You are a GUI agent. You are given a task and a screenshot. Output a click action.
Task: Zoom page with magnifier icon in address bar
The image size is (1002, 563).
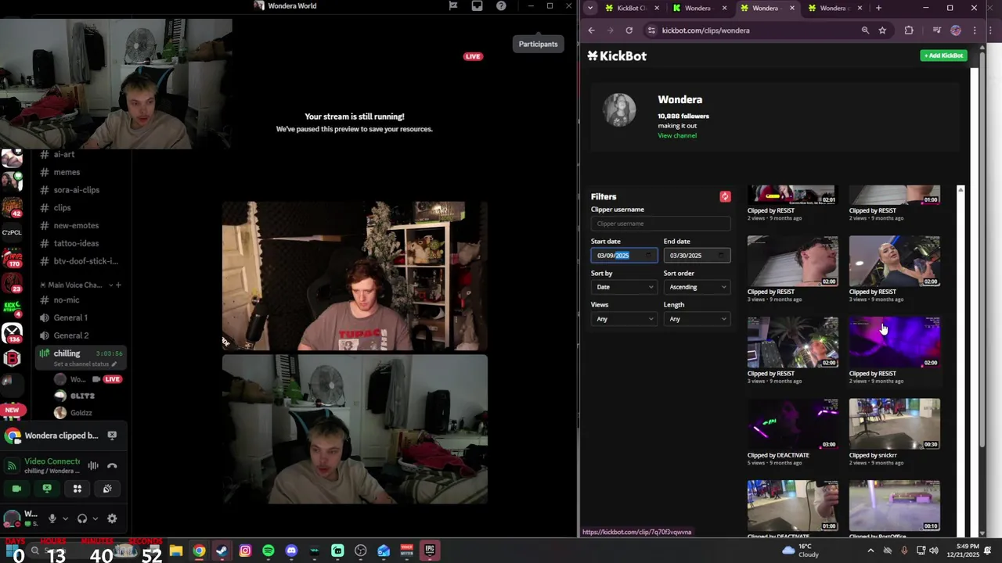[x=865, y=30]
